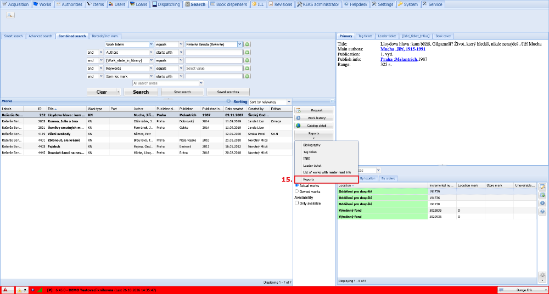Open the REKS administrator tab

[318, 4]
